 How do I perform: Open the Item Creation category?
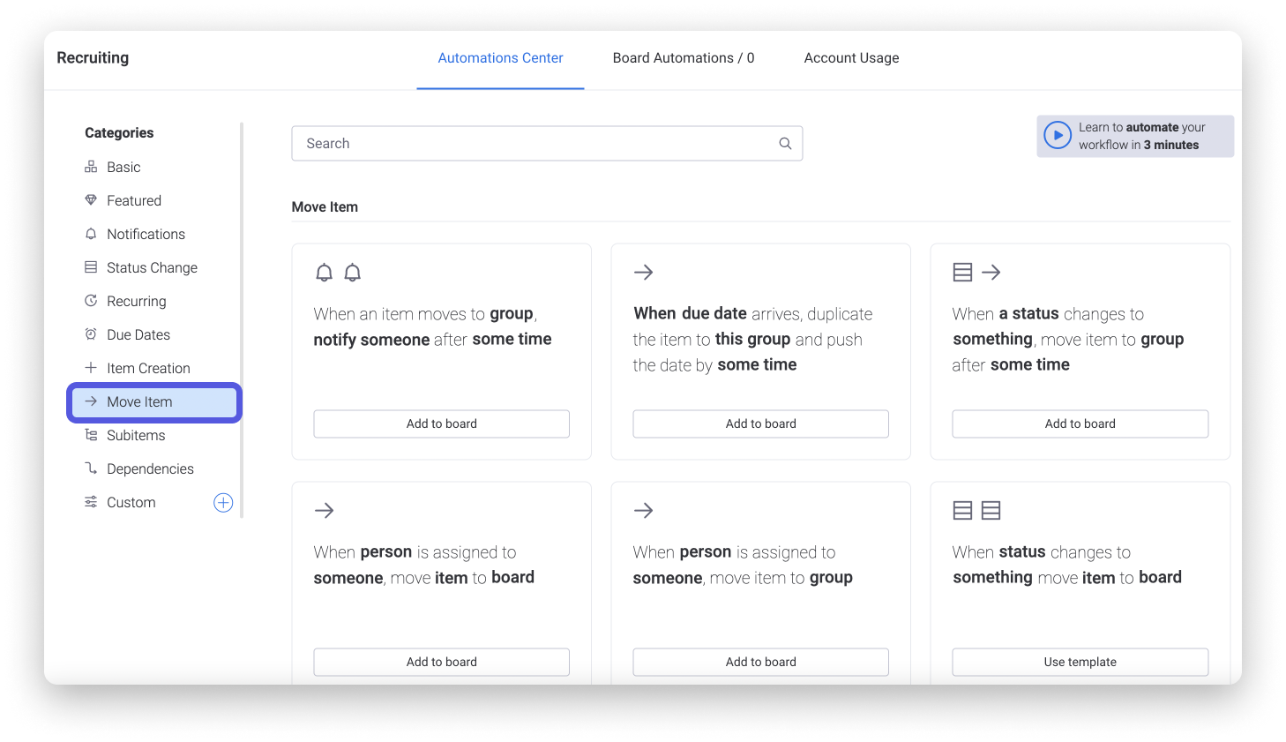(148, 368)
